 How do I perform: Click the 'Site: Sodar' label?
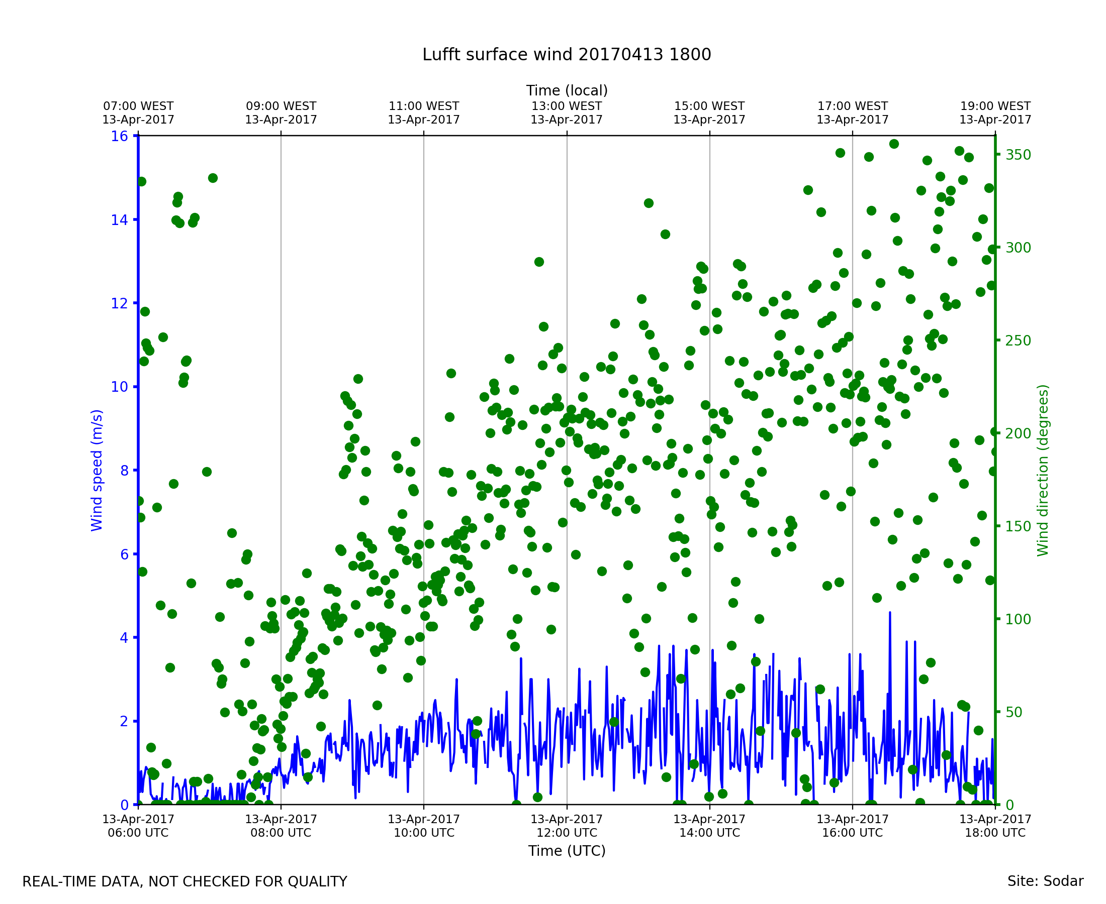pyautogui.click(x=1045, y=881)
